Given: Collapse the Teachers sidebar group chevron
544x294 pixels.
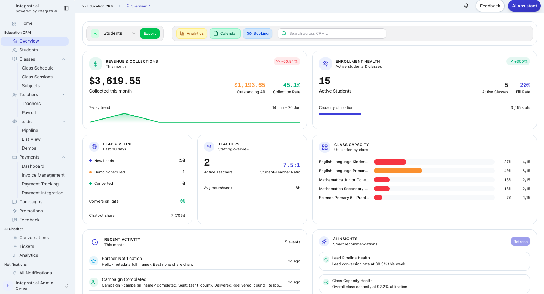Looking at the screenshot, I should pos(64,95).
